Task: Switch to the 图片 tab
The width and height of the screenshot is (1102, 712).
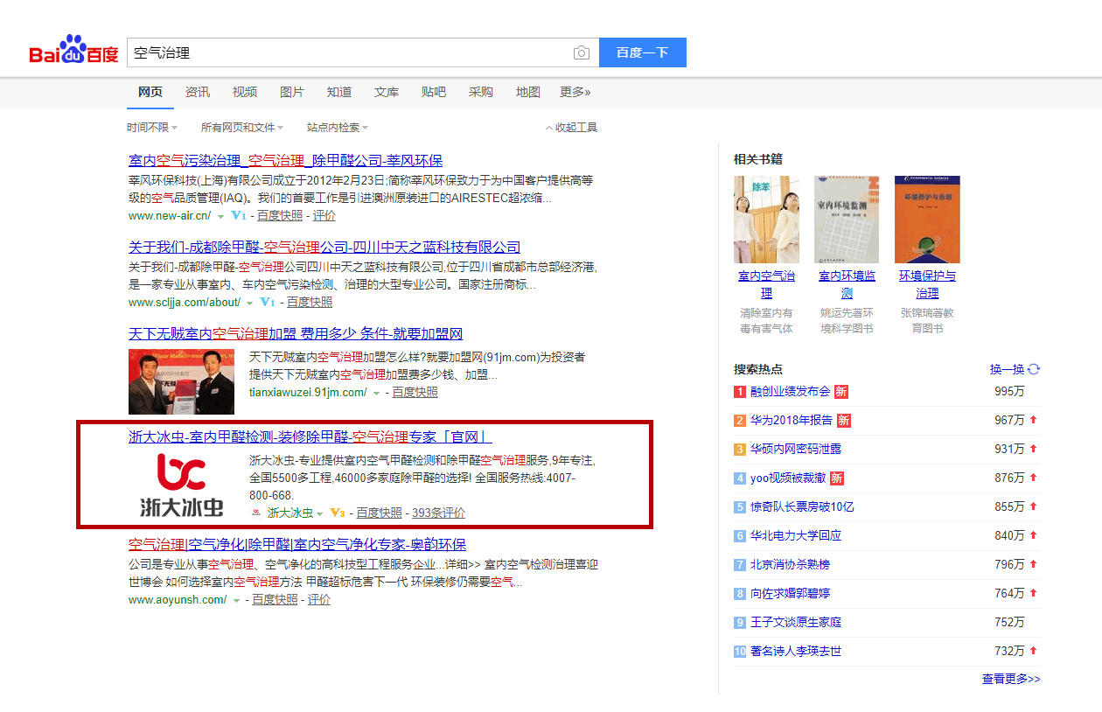Action: click(x=292, y=92)
